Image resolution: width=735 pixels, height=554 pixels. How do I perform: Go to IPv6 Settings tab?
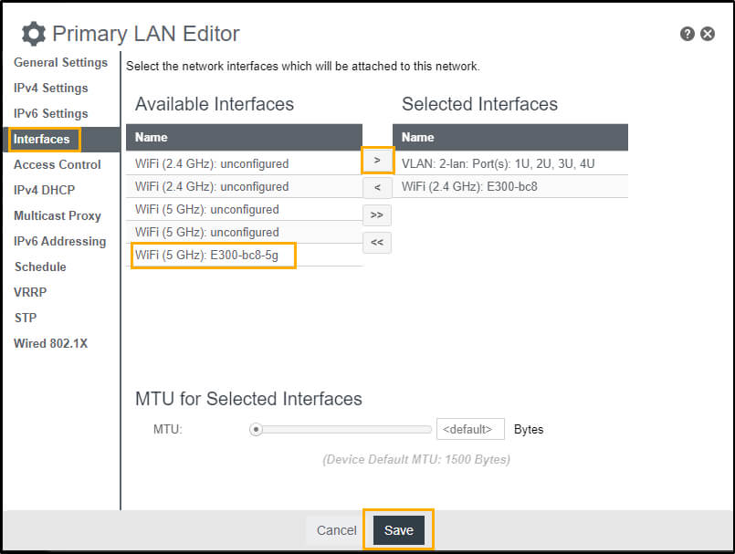[51, 114]
